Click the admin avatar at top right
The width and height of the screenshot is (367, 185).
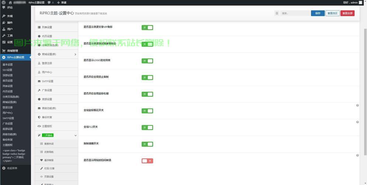(x=361, y=2)
